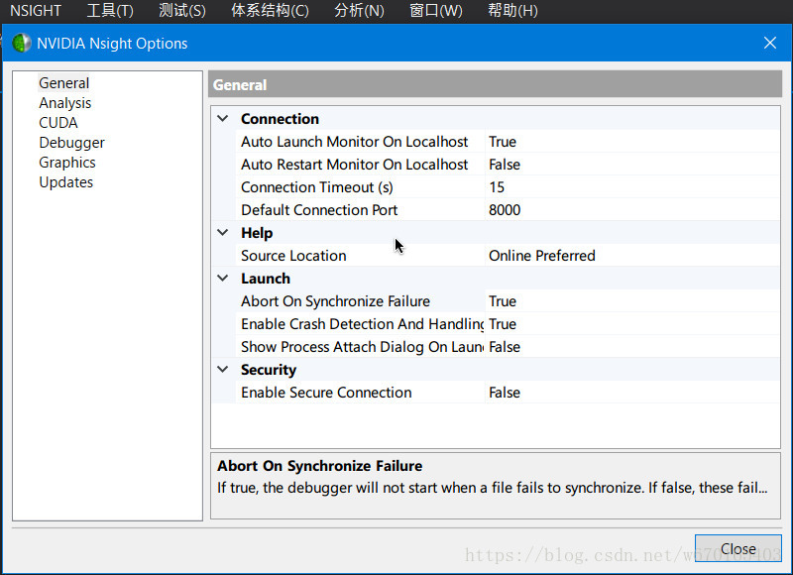Open the 体系结构(C) menu

(270, 11)
